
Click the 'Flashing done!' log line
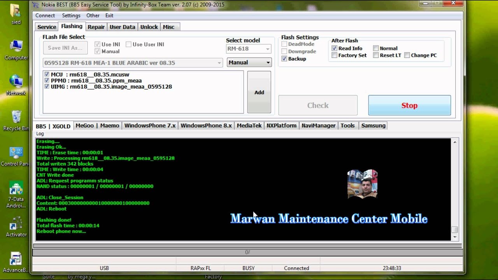tap(54, 220)
